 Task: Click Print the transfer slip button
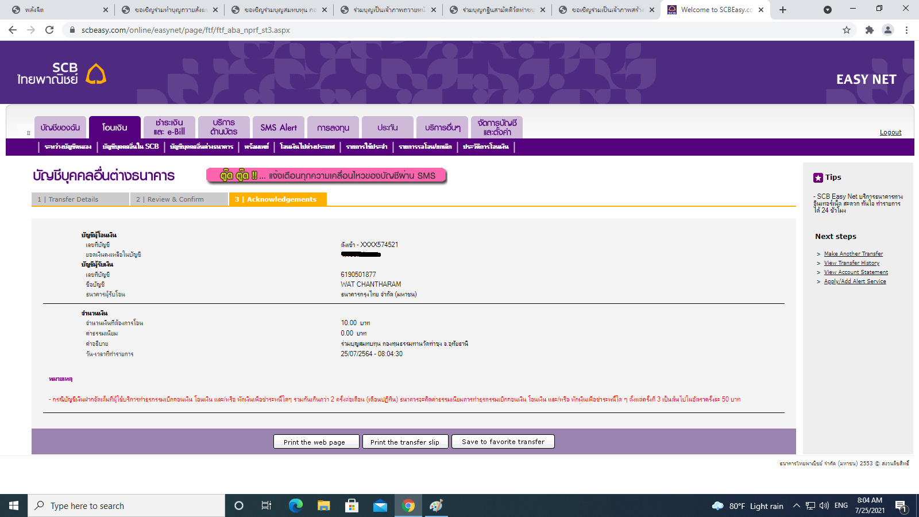[404, 442]
